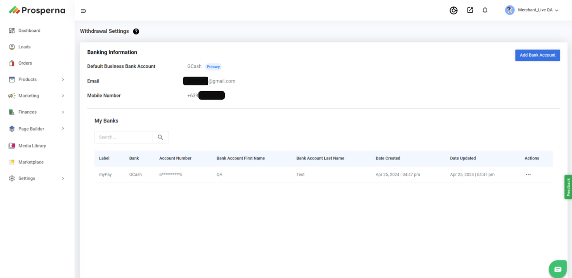Collapse the sidebar with the hamburger icon

click(x=84, y=11)
